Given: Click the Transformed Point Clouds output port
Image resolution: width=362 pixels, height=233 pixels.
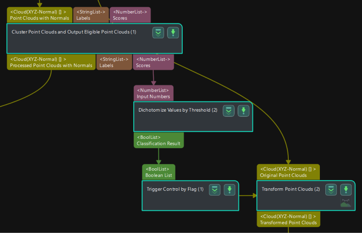Looking at the screenshot, I should point(289,219).
